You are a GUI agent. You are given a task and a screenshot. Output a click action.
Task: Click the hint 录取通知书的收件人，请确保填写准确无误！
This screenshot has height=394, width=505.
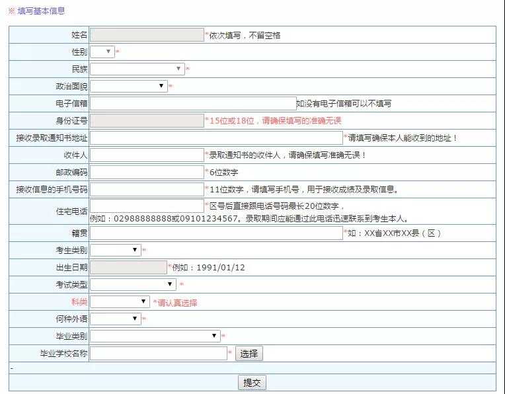(x=288, y=155)
